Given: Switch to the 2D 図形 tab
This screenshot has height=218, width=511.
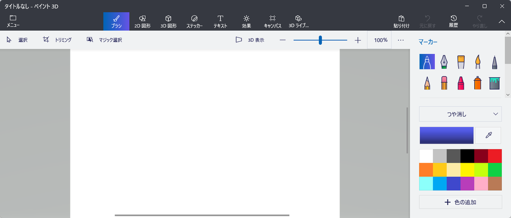Looking at the screenshot, I should point(142,21).
